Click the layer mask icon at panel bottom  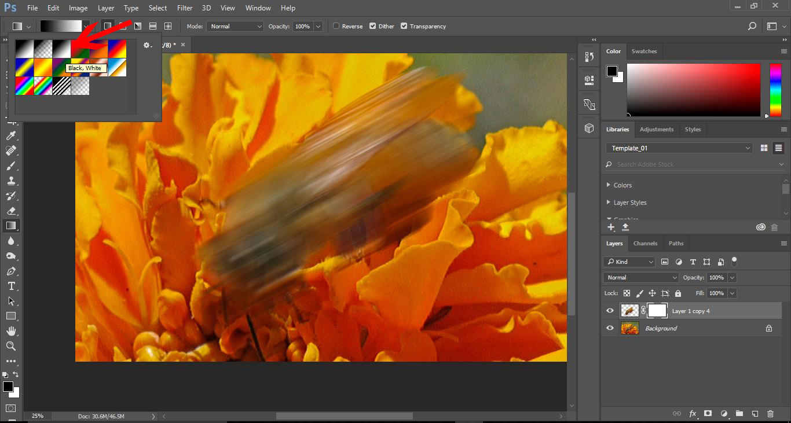point(708,414)
